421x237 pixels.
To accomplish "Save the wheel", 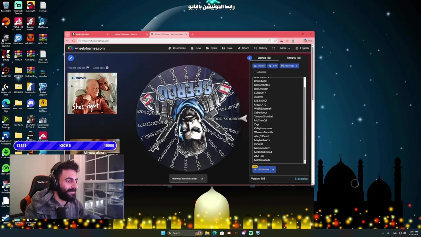I will (227, 48).
